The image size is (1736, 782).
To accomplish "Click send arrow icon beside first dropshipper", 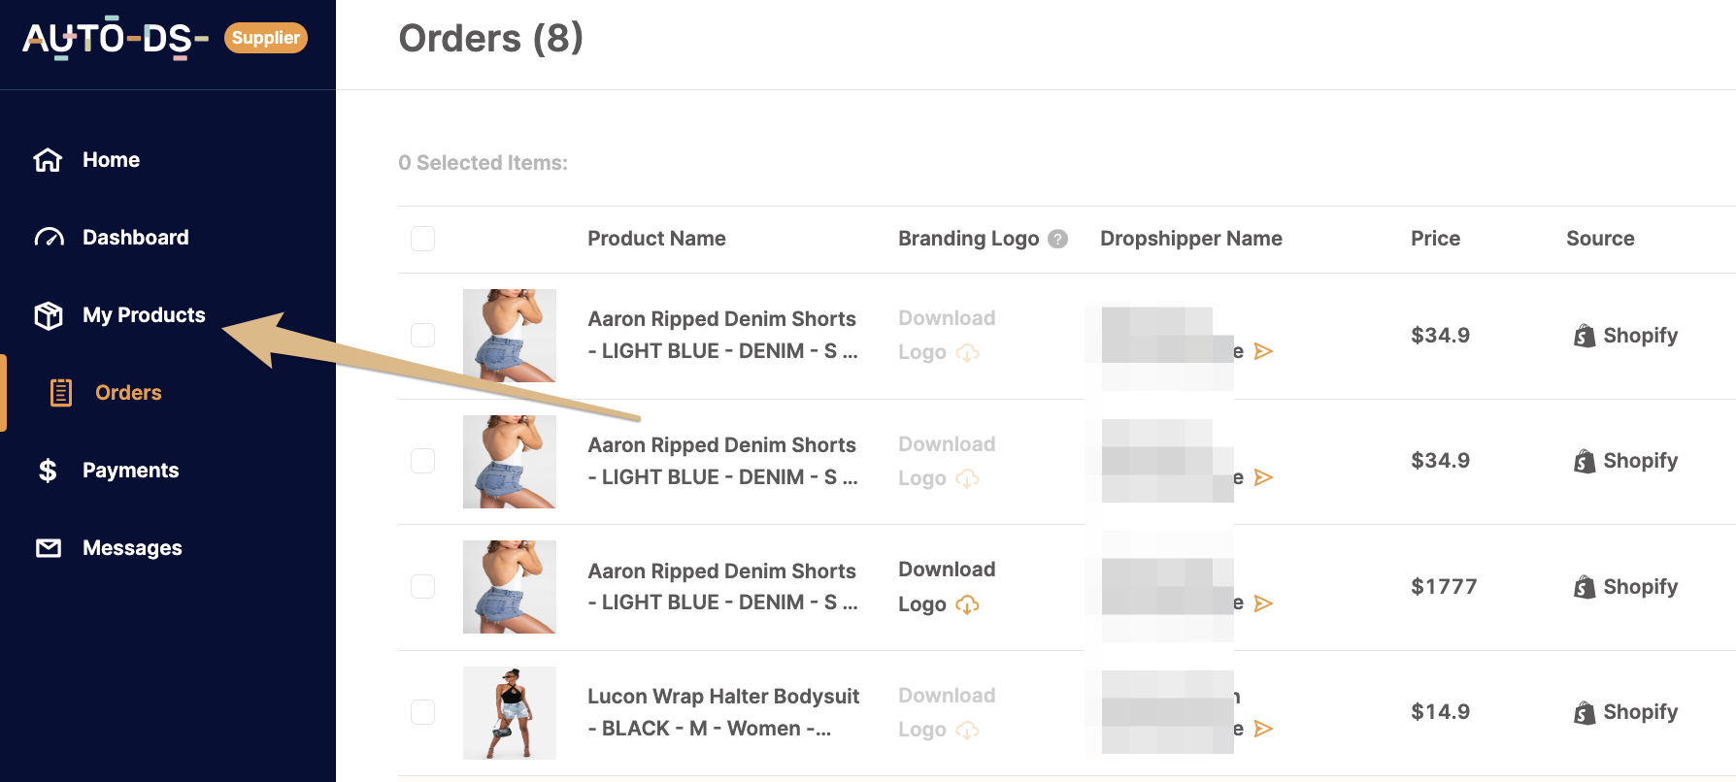I will (x=1263, y=351).
